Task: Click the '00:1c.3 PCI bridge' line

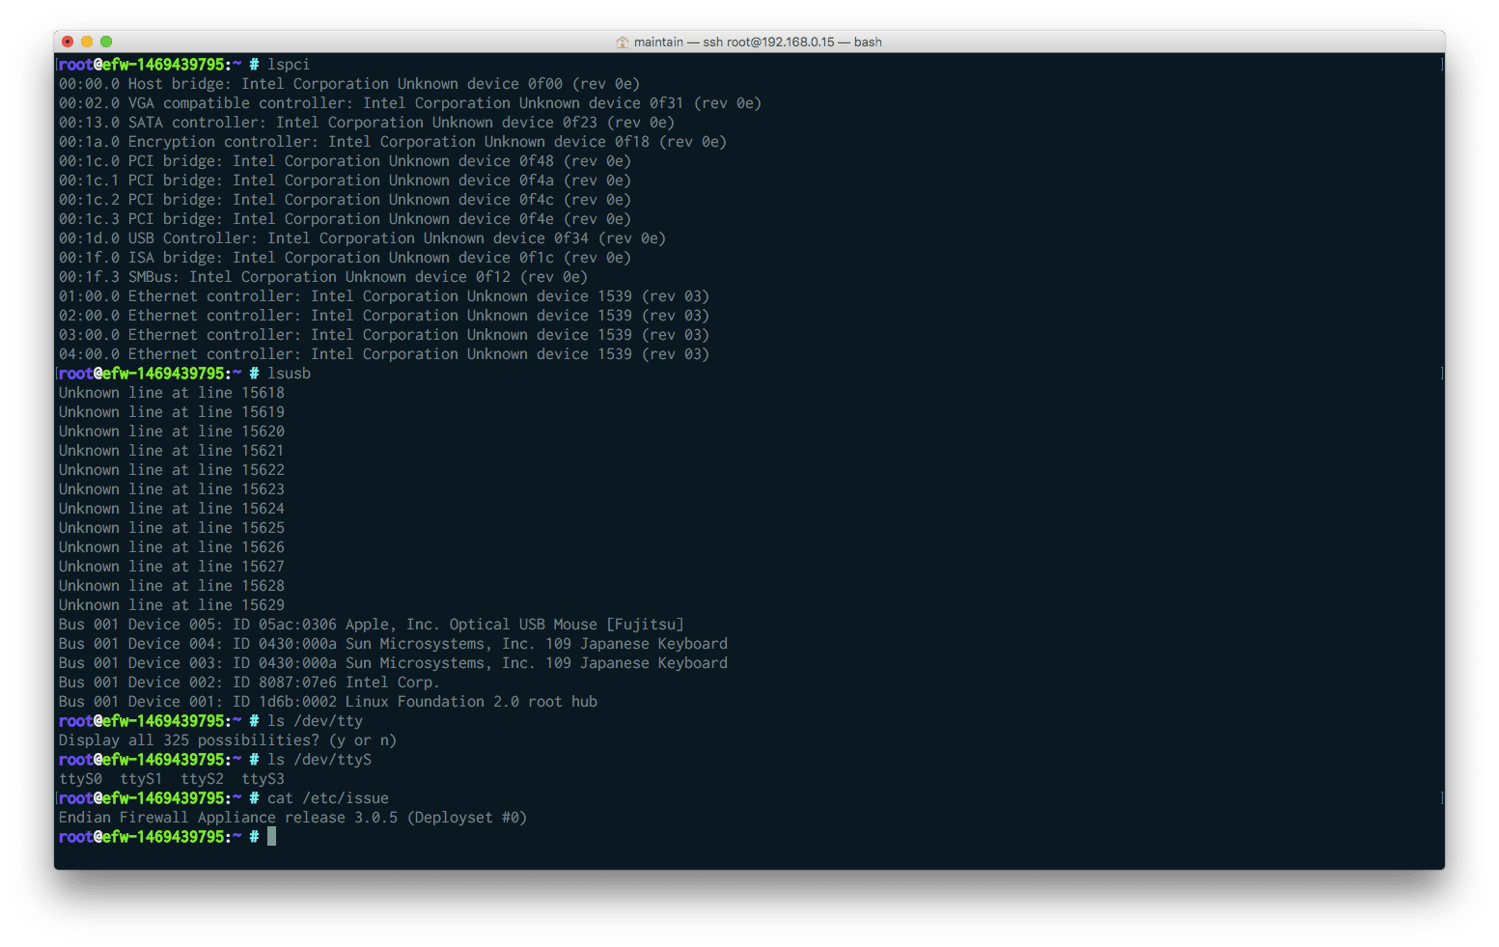Action: [x=346, y=219]
